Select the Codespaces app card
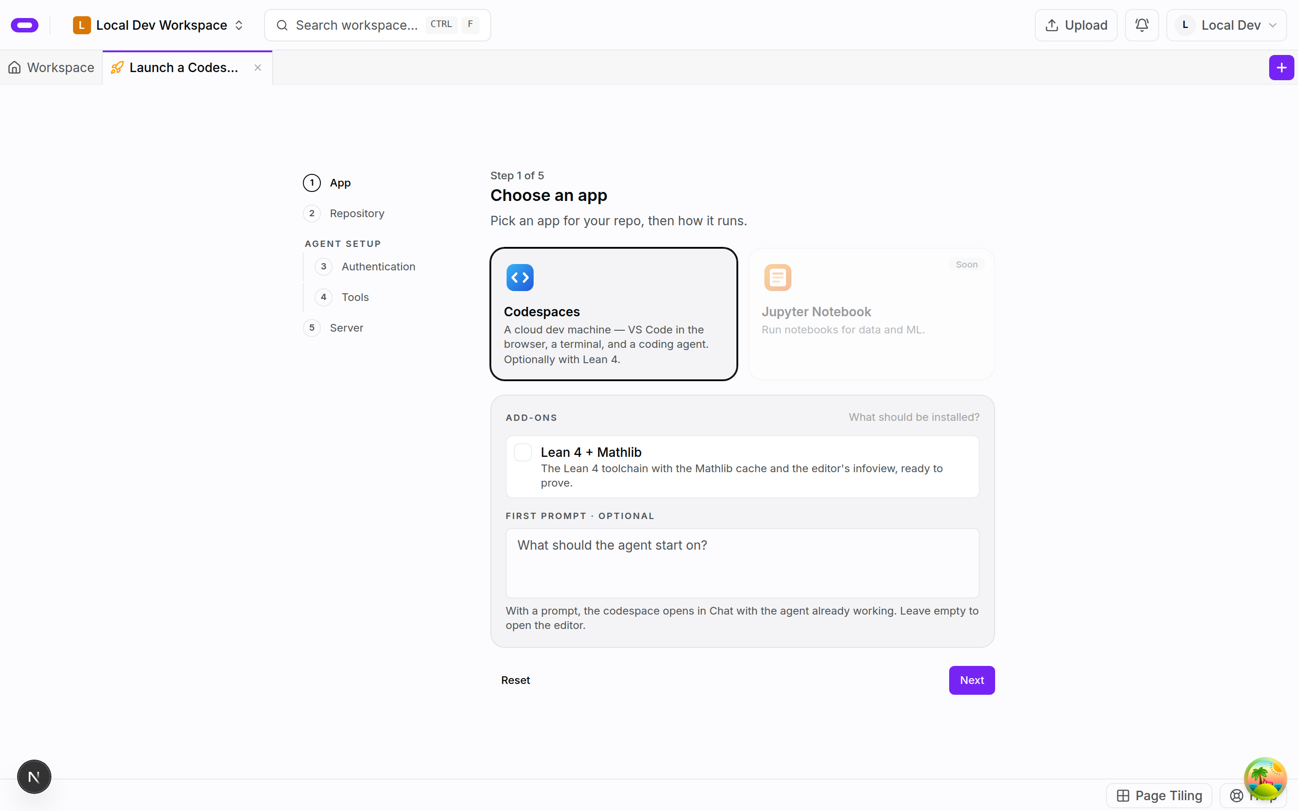1298x811 pixels. pos(613,314)
